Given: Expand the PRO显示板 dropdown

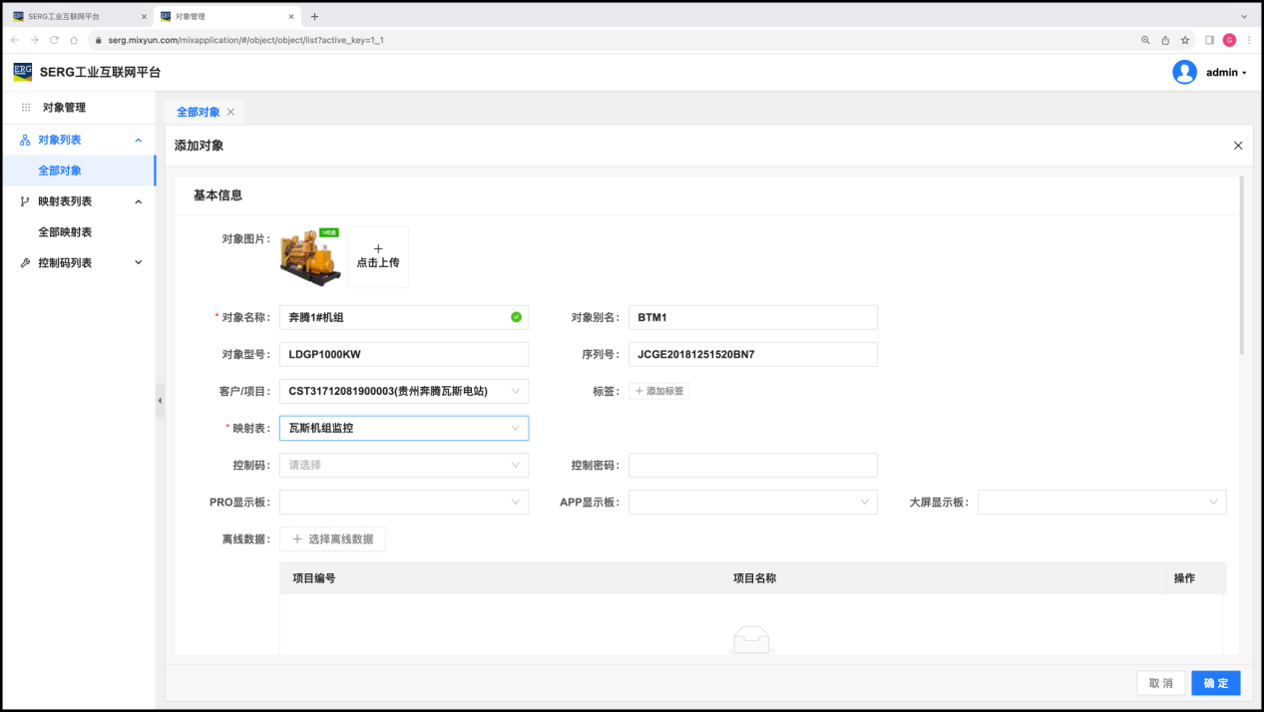Looking at the screenshot, I should click(404, 503).
